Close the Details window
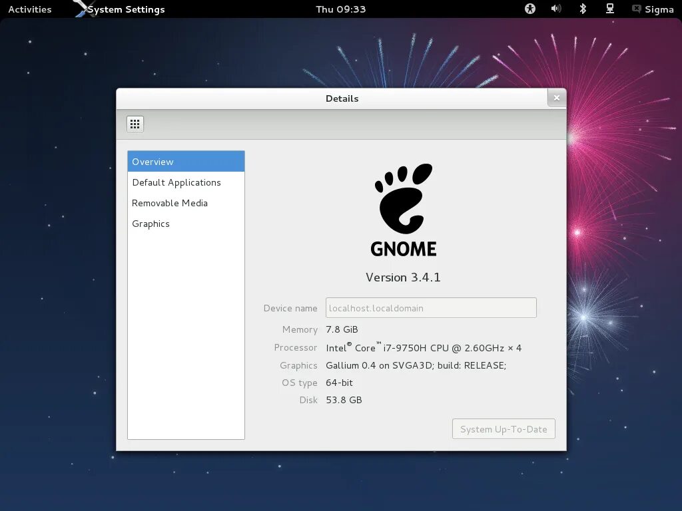 [x=557, y=98]
